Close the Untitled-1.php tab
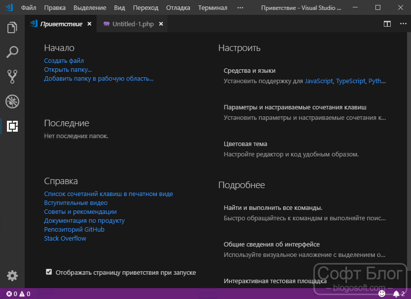411x299 pixels. click(161, 24)
